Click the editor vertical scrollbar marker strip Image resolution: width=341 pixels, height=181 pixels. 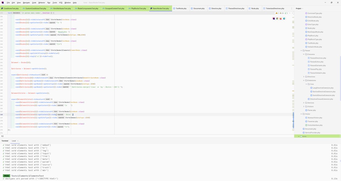294,74
